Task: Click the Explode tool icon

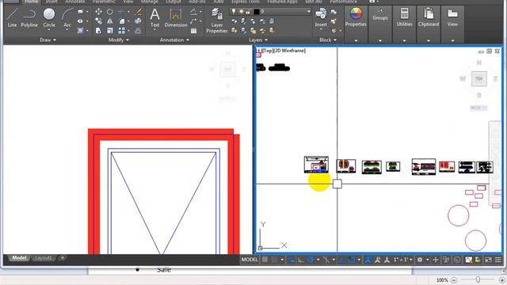Action: point(138,21)
